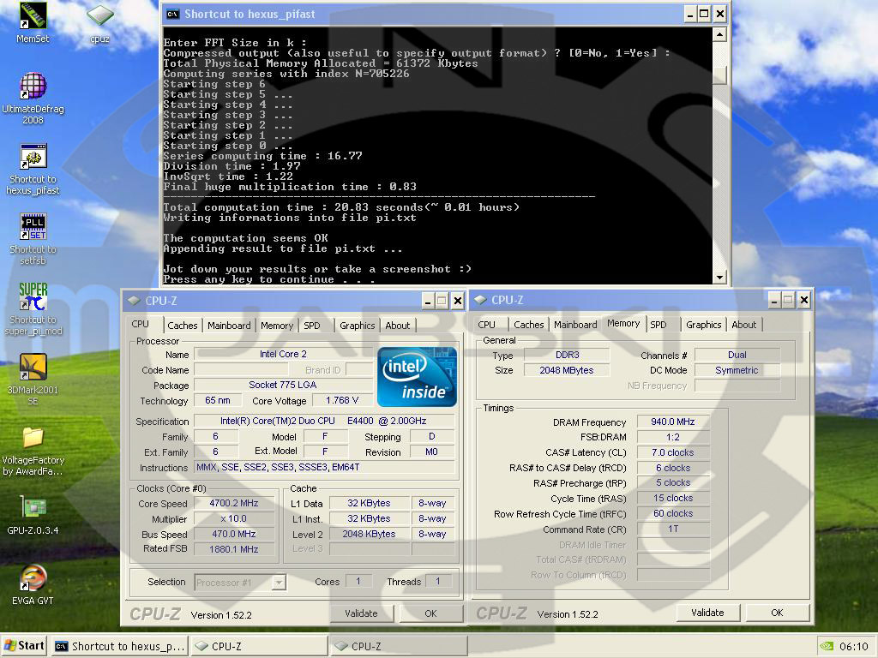Click the Level 2 2048 KBytes cache value
The image size is (878, 658).
(x=369, y=534)
